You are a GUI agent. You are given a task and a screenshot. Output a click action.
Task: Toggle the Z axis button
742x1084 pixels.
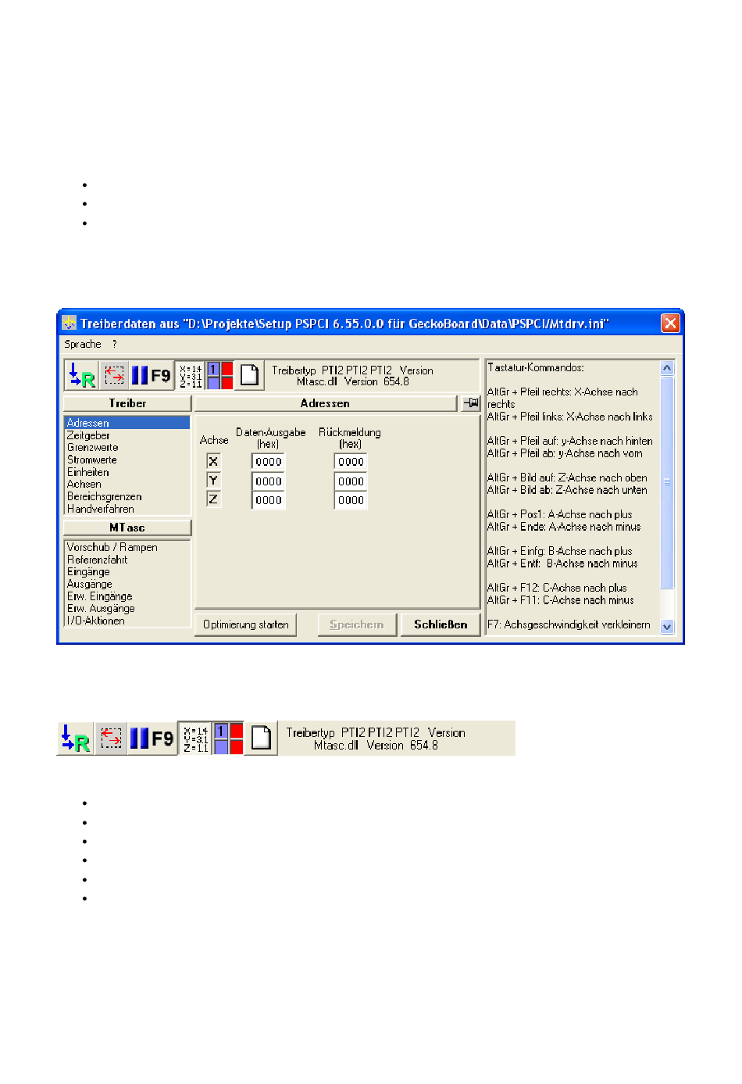pos(213,499)
